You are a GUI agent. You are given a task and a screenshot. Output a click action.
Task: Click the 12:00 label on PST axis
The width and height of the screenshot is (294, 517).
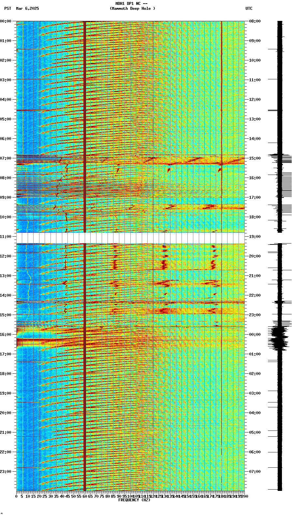6,256
